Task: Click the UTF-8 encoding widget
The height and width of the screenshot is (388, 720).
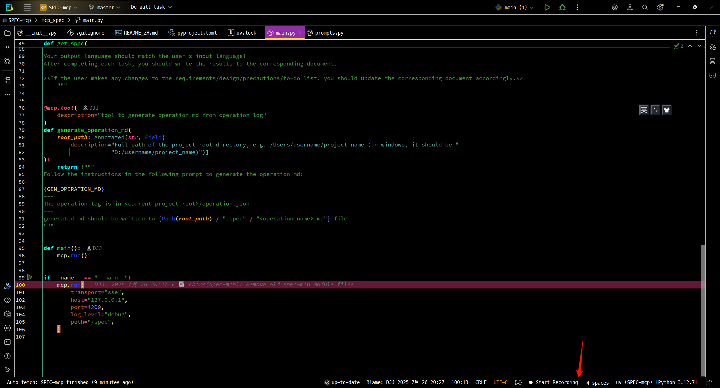Action: pos(500,382)
